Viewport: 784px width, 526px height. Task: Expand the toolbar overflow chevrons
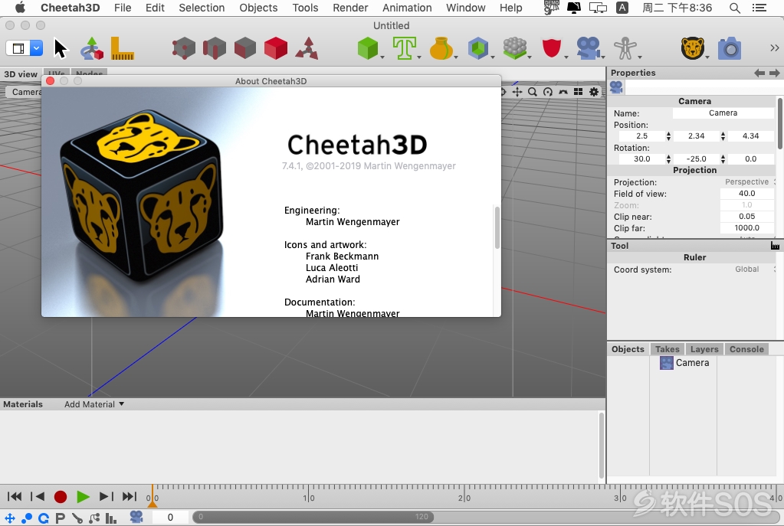775,48
